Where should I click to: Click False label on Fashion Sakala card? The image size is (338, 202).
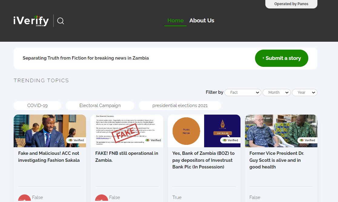click(x=38, y=197)
